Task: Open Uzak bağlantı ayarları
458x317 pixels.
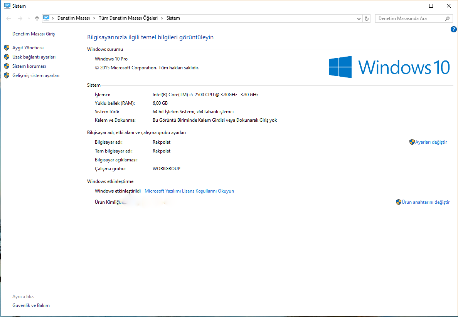Action: coord(34,57)
